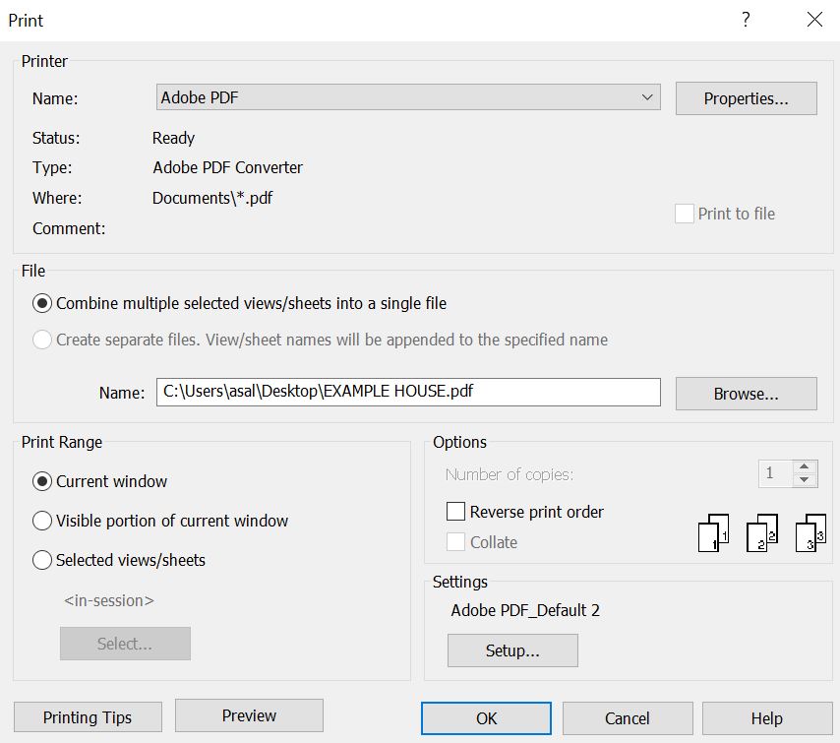Click Browse to change the output file
The image size is (840, 743).
click(x=746, y=393)
